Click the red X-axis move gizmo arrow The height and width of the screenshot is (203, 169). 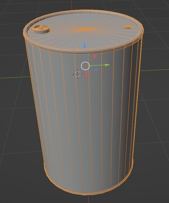[87, 76]
